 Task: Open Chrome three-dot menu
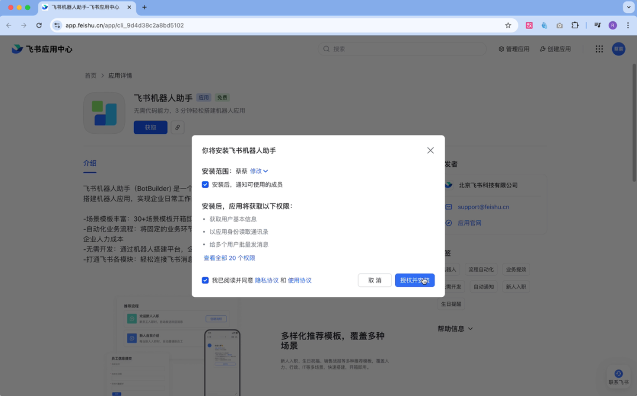628,25
